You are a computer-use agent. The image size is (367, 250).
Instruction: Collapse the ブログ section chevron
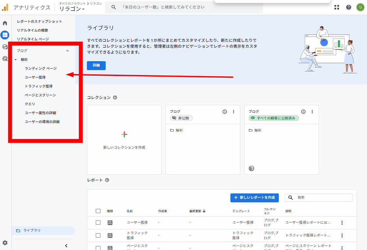click(67, 51)
